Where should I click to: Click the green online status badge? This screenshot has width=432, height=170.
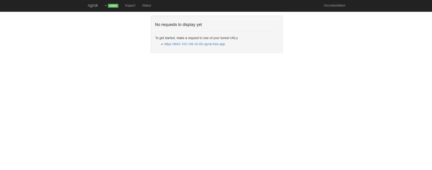point(113,5)
